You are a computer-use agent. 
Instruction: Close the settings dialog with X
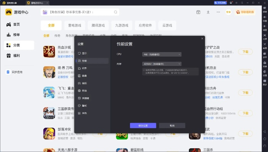click(x=202, y=38)
